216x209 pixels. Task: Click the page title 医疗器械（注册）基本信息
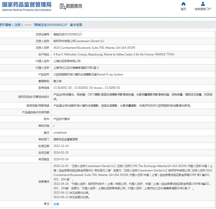click(x=41, y=25)
